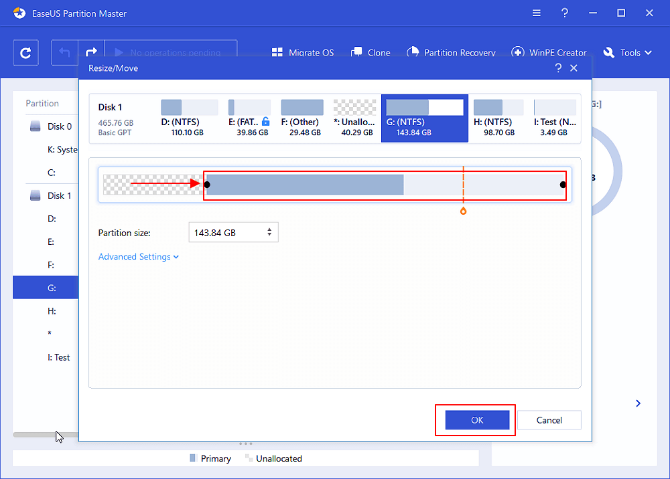
Task: Launch WinPE Creator
Action: (549, 53)
